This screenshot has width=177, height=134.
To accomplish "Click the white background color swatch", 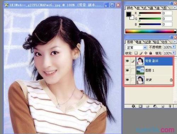I will 132,18.
